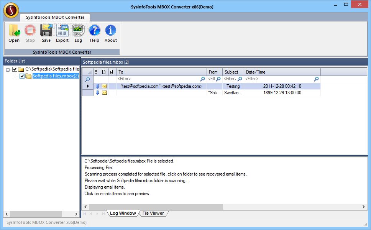Image resolution: width=371 pixels, height=230 pixels.
Task: Click Folder List horizontal scrollbar thumb
Action: (x=36, y=214)
